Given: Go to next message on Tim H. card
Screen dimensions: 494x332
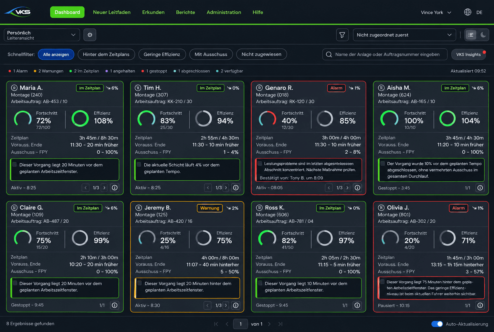Looking at the screenshot, I should pos(226,187).
